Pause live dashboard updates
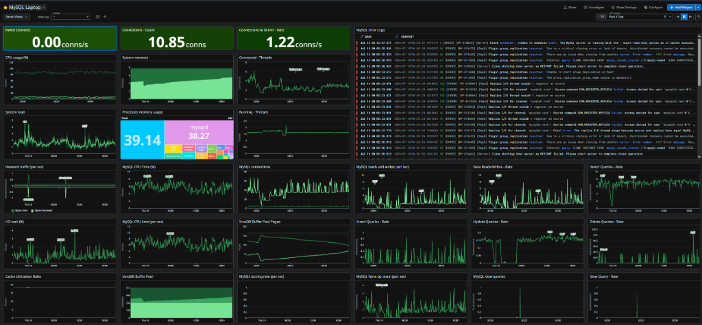 point(684,16)
